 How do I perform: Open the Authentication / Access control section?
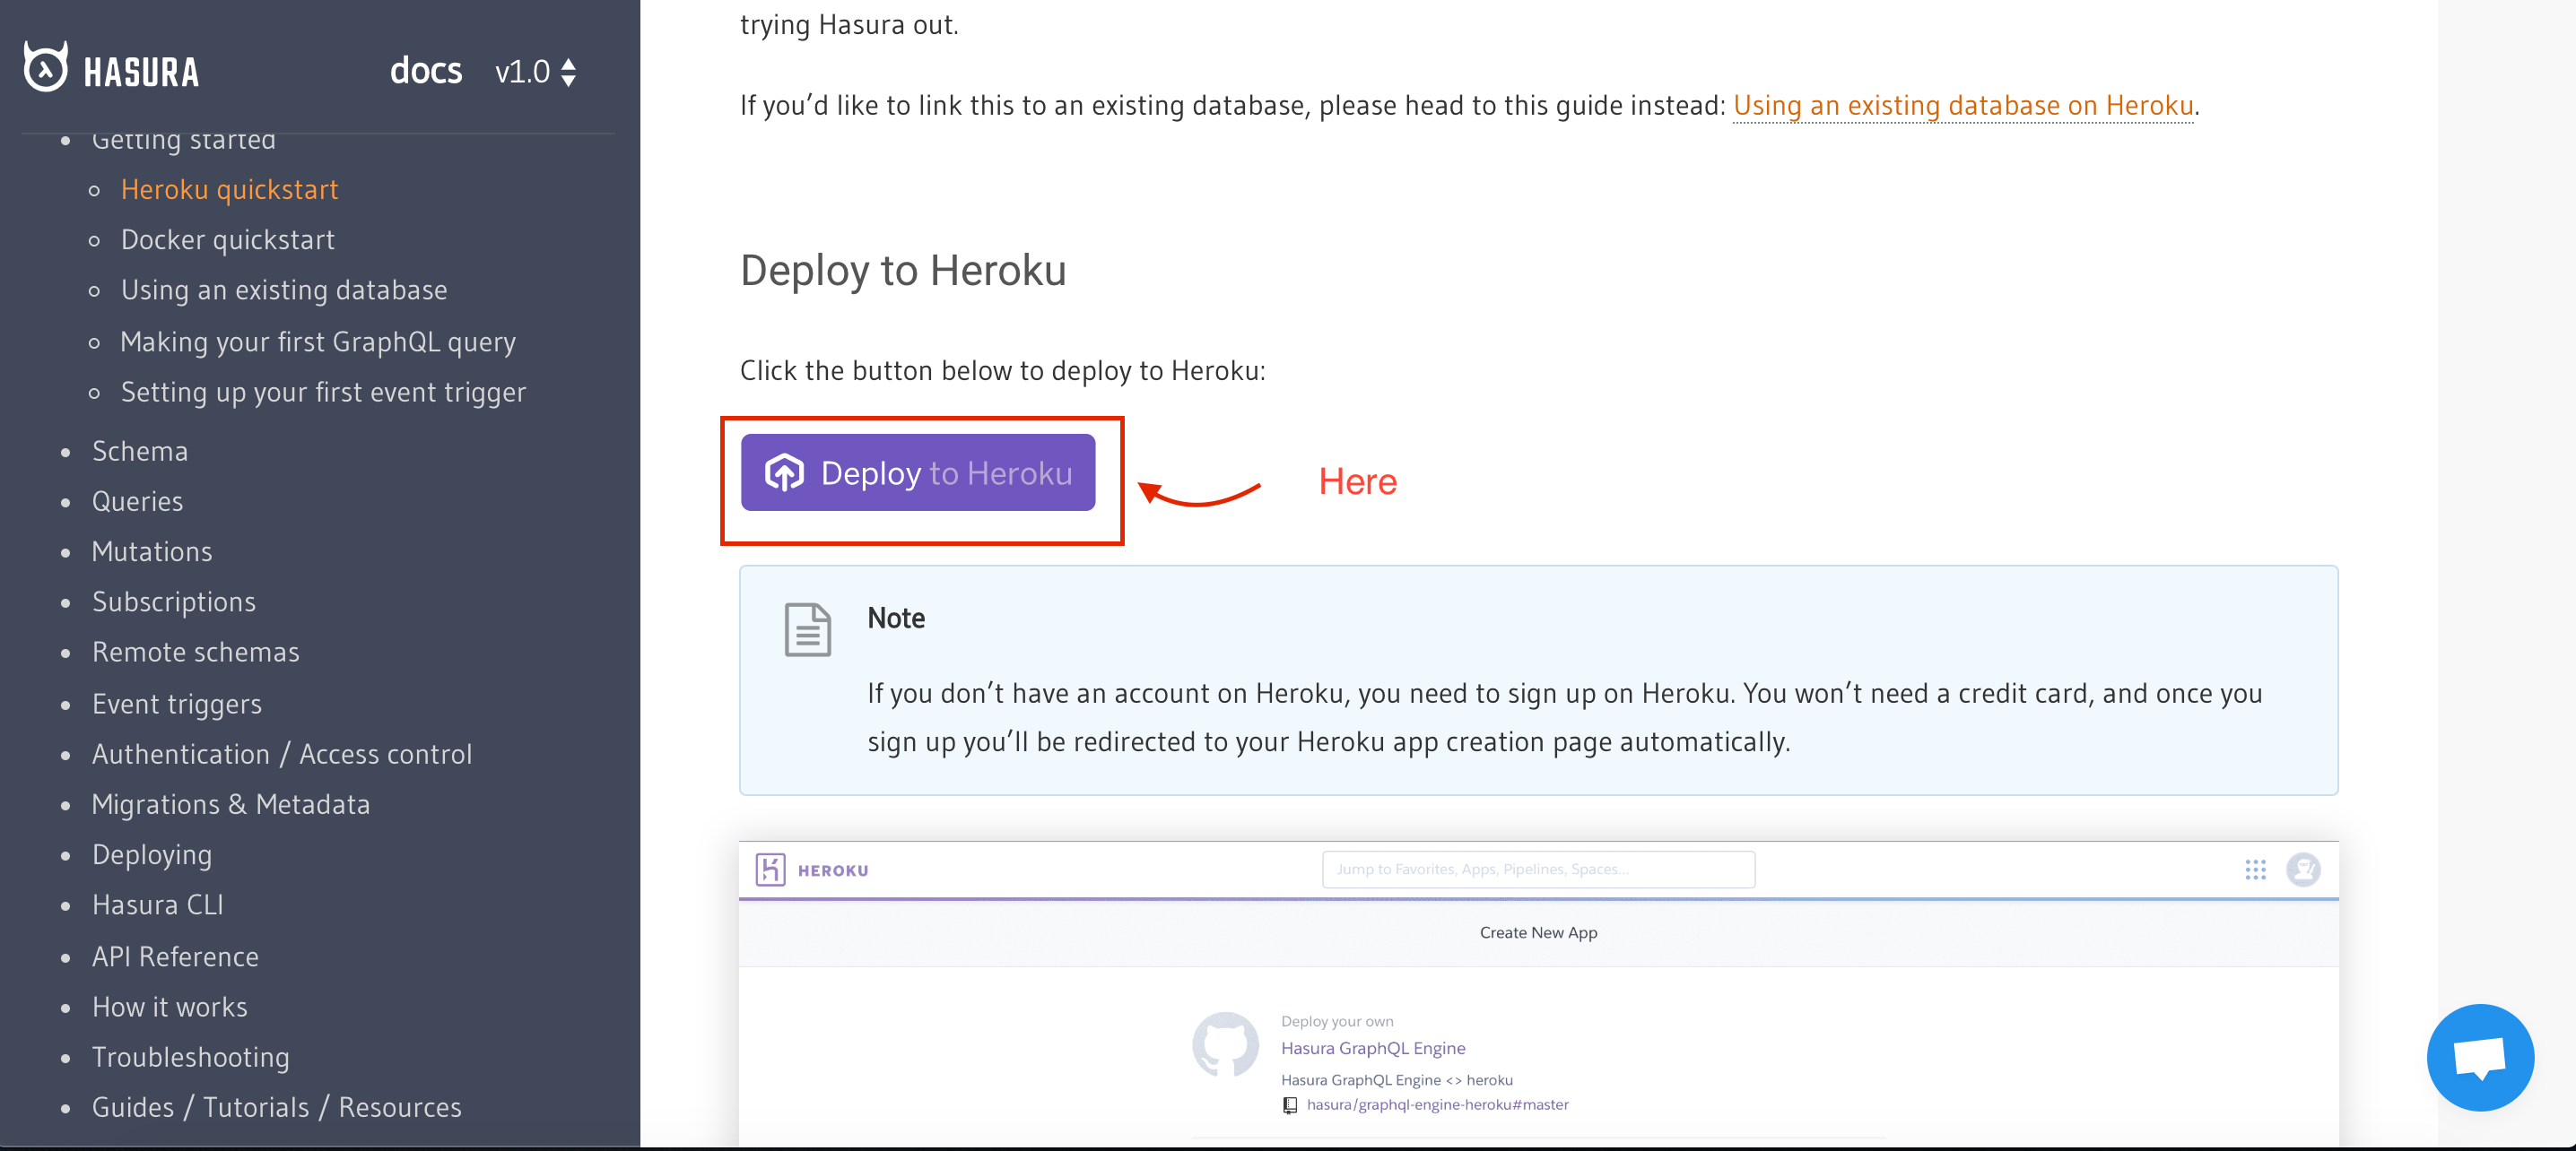coord(282,753)
